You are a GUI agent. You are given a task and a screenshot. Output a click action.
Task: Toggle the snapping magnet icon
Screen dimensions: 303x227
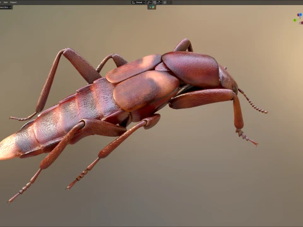155,3
